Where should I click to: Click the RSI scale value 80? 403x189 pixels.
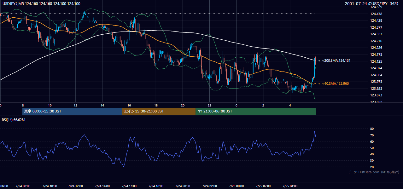coord(372,129)
